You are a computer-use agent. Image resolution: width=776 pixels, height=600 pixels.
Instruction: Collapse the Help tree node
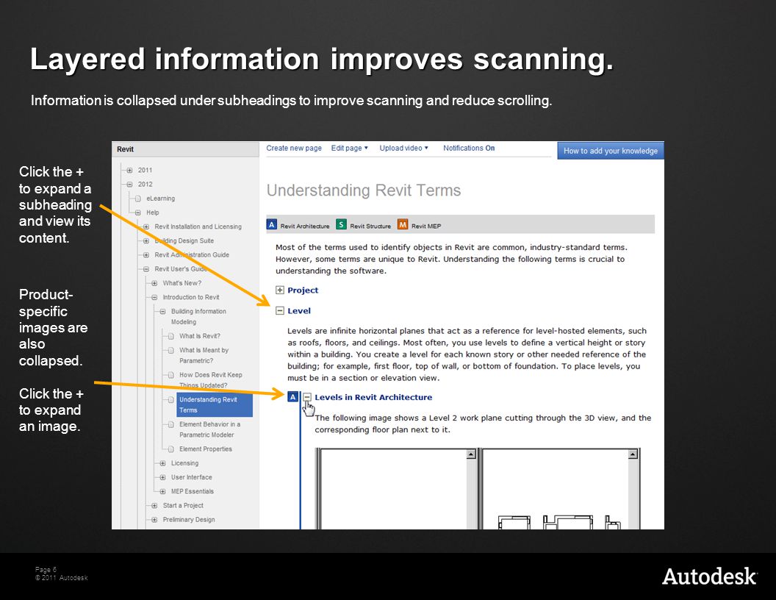click(x=137, y=213)
